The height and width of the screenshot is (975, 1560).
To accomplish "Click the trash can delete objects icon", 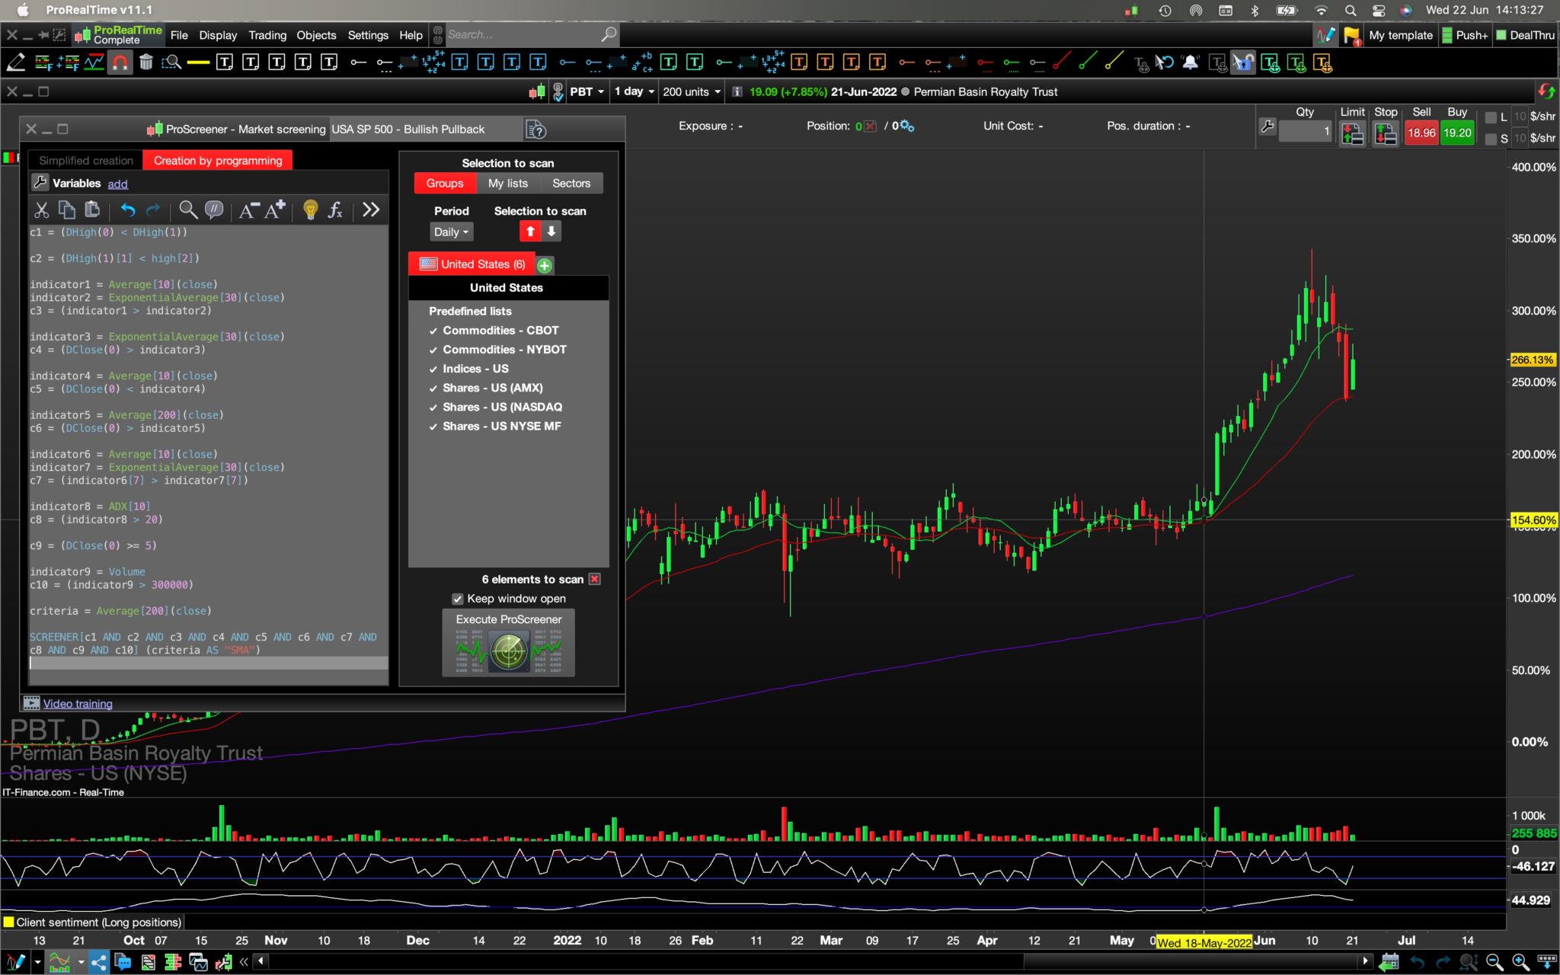I will pyautogui.click(x=146, y=62).
